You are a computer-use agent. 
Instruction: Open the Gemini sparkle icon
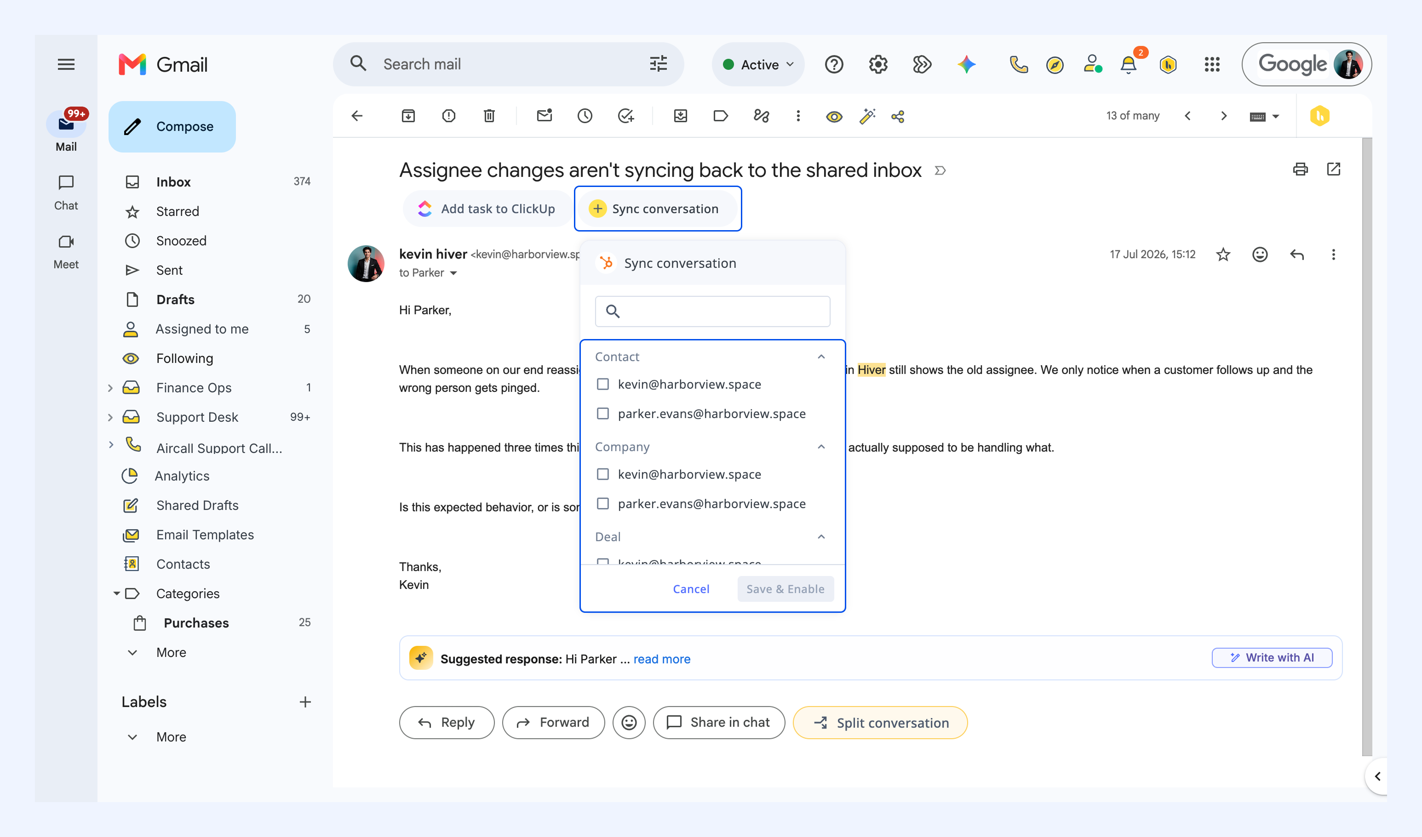click(966, 64)
